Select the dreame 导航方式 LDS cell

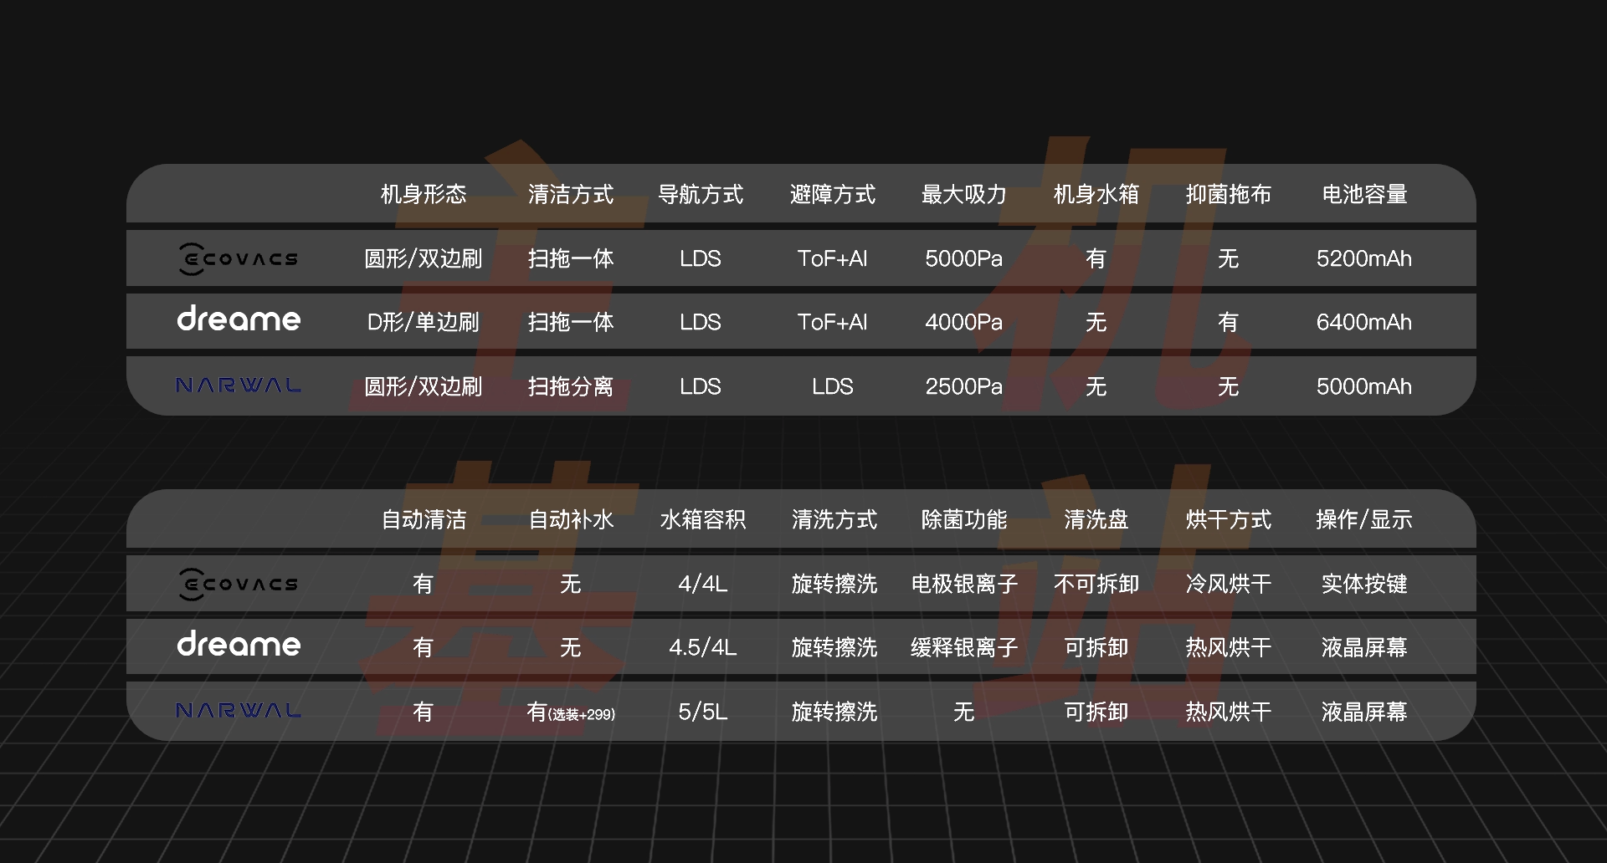click(x=701, y=323)
